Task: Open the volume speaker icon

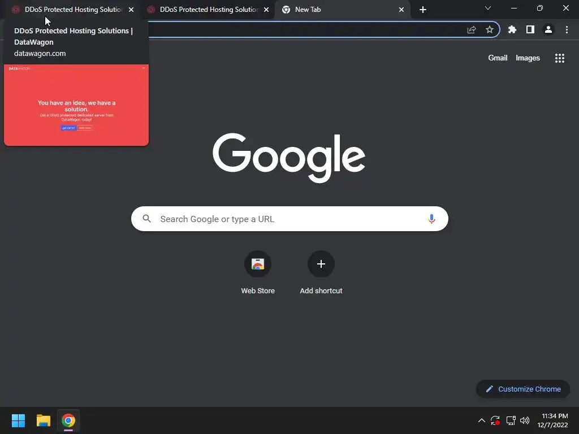Action: pyautogui.click(x=525, y=420)
